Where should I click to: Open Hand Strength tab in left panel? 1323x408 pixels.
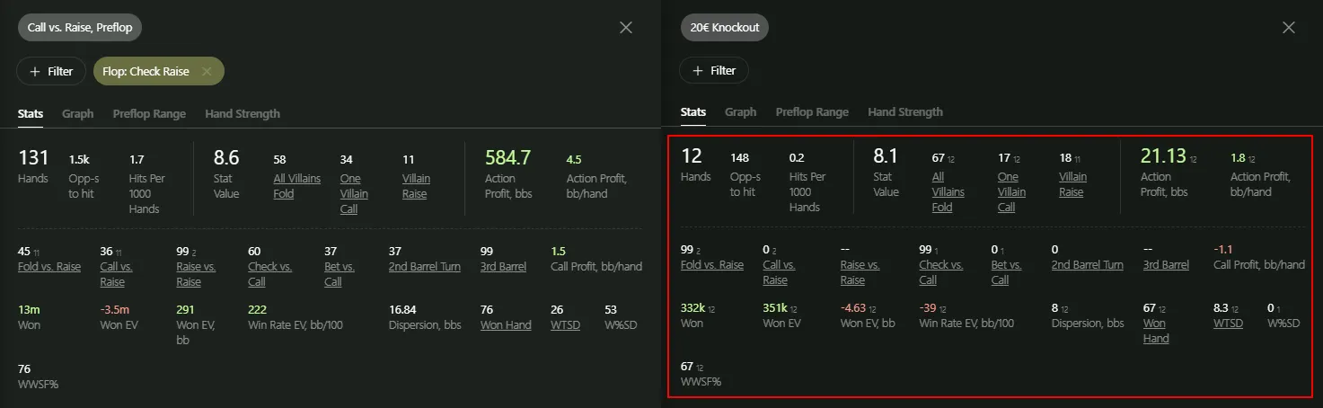coord(243,114)
